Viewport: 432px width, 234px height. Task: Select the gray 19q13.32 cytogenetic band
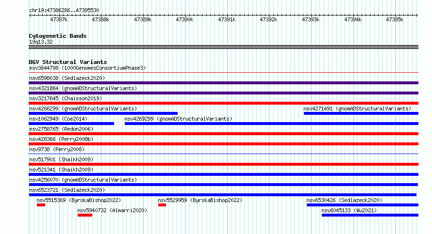point(223,47)
